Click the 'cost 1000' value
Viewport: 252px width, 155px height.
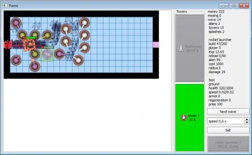[216, 64]
